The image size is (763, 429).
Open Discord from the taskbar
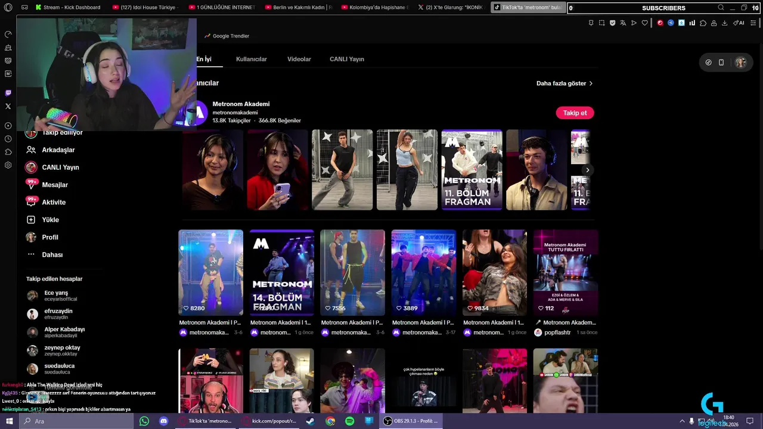coord(163,421)
